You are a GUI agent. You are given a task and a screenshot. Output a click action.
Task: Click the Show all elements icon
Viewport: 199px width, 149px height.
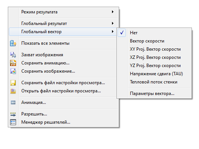pos(13,43)
